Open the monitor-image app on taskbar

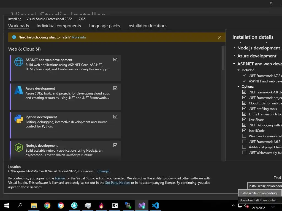click(88, 205)
